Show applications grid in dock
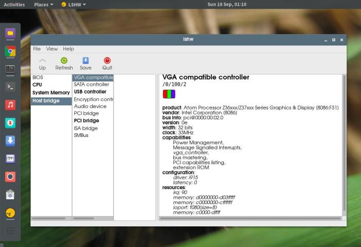This screenshot has width=361, height=247. pos(10,230)
